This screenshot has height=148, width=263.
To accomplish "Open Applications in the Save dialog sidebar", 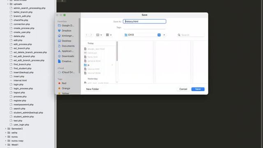I will click(66, 51).
